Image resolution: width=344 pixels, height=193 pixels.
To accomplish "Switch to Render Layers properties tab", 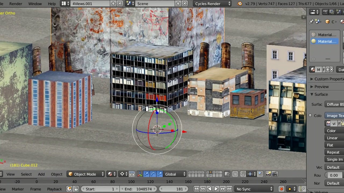I will (x=332, y=12).
